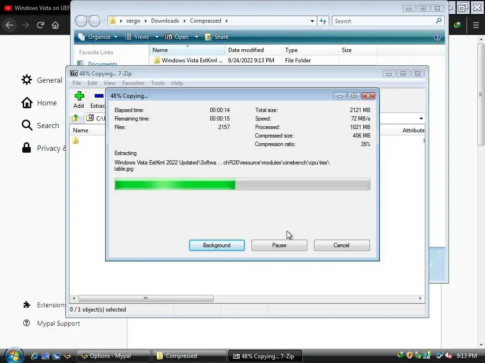Open Search settings in Mypal sidebar
The image size is (485, 363).
click(40, 125)
